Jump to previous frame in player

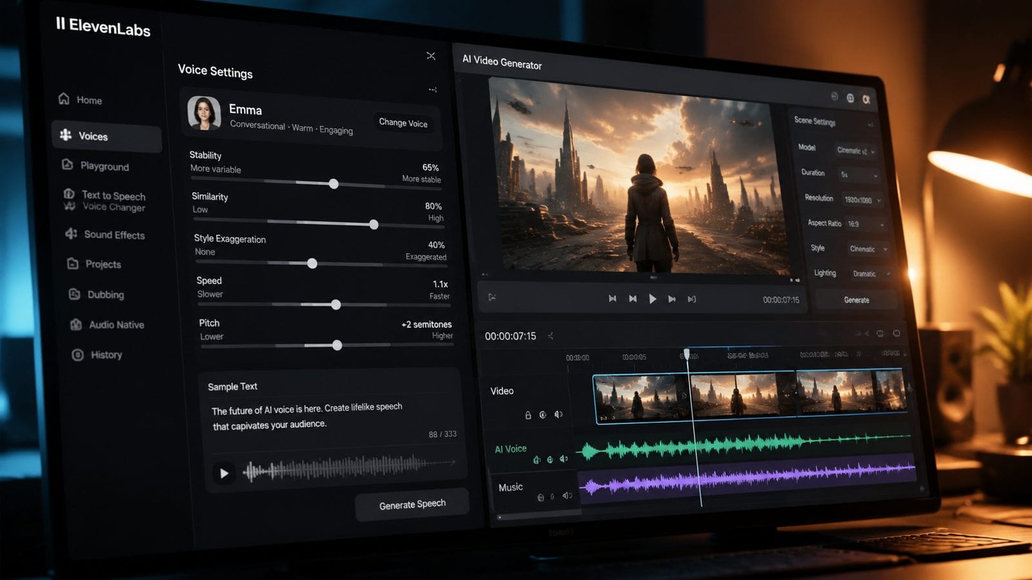coord(633,298)
